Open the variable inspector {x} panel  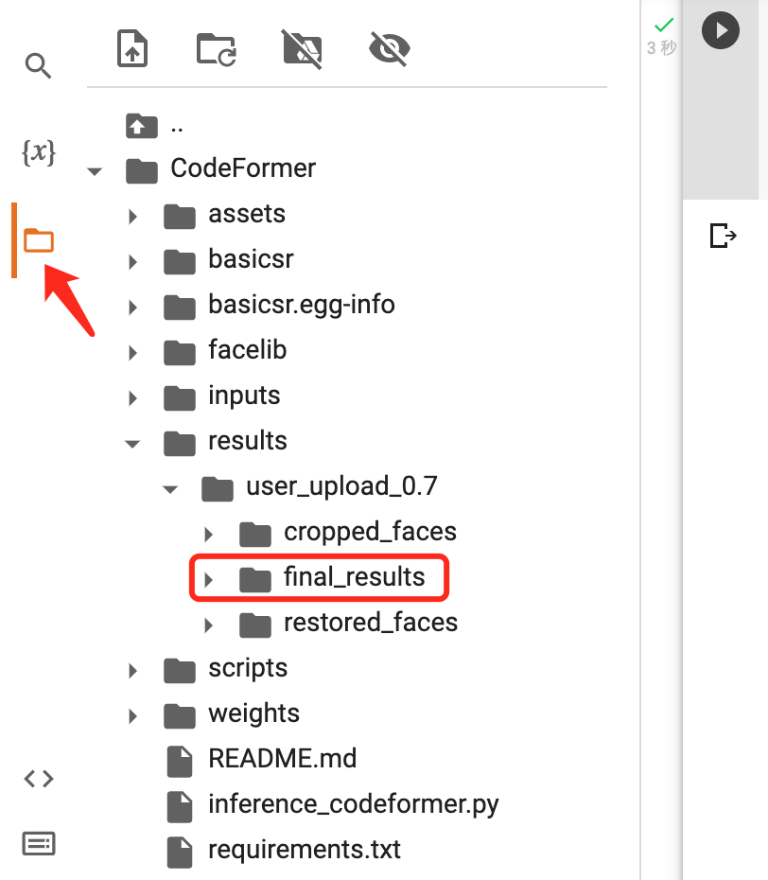pos(38,153)
